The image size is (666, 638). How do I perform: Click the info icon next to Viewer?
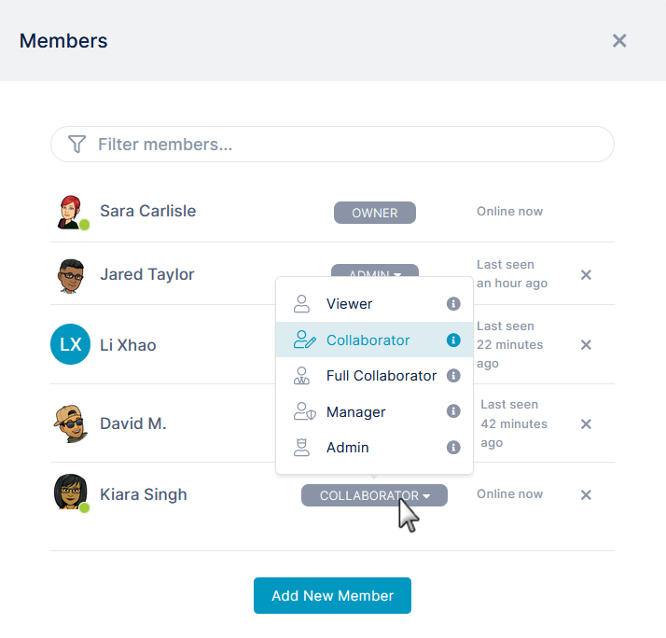(x=453, y=304)
